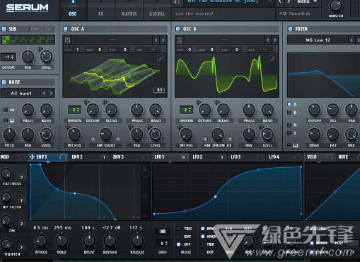The image size is (360, 262).
Task: Change SUB octave stepper value
Action: tap(8, 57)
